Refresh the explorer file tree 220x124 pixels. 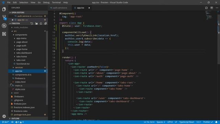[x=41, y=23]
